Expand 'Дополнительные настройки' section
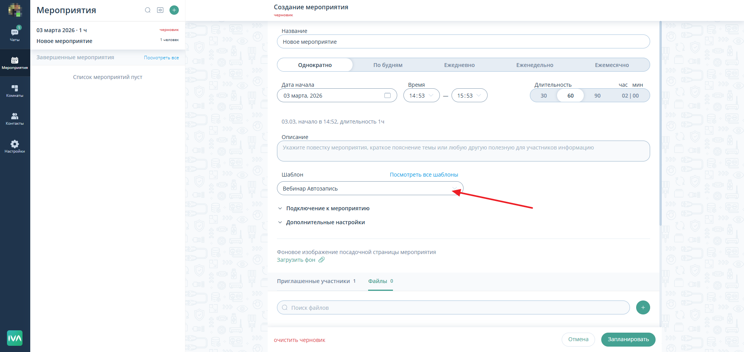744x352 pixels. [325, 222]
